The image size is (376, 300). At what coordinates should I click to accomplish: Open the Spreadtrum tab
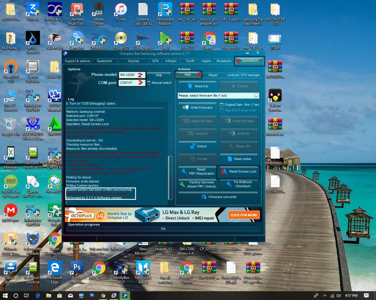250,61
